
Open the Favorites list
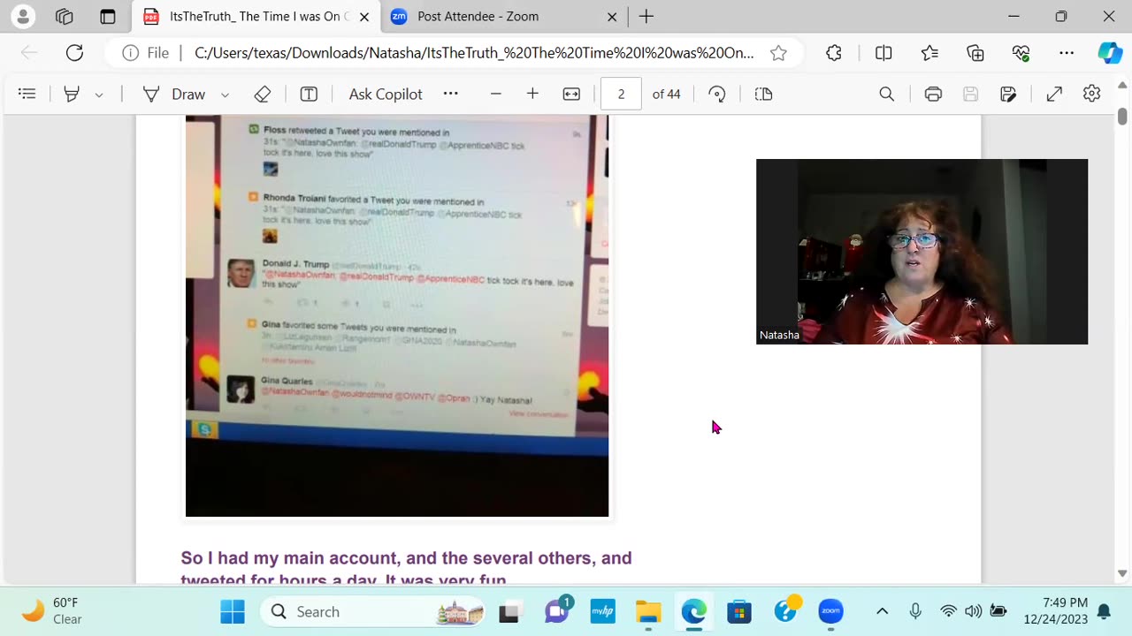929,53
